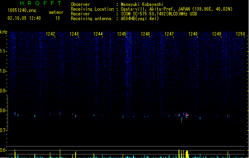Click the 1244 time marker
Viewport: 249px width, 158px height.
98,34
